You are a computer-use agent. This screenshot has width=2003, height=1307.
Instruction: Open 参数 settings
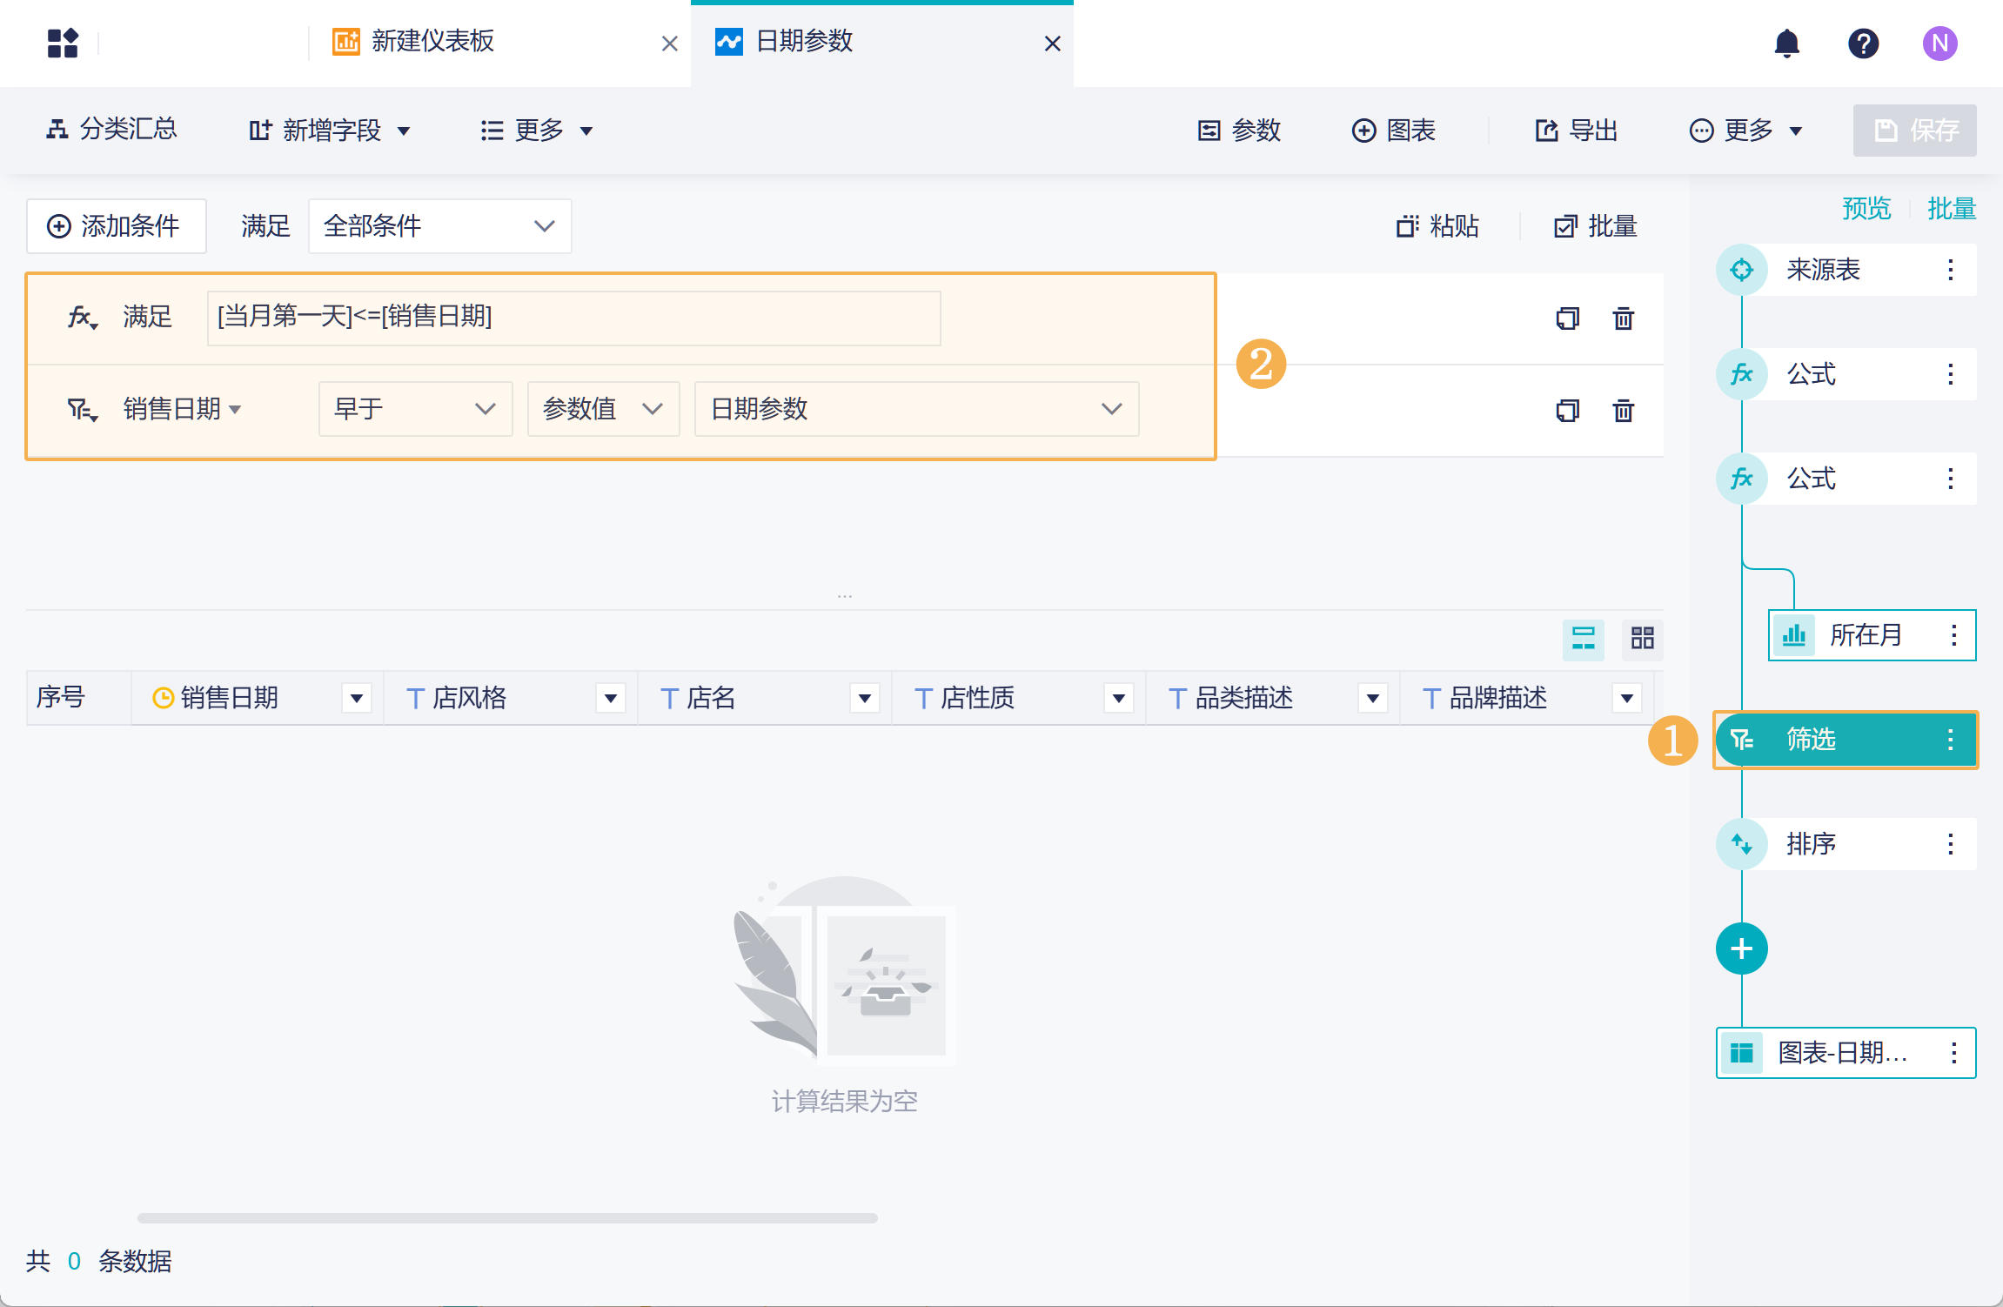[1239, 131]
